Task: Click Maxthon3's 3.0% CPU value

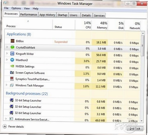Action: tap(86, 61)
